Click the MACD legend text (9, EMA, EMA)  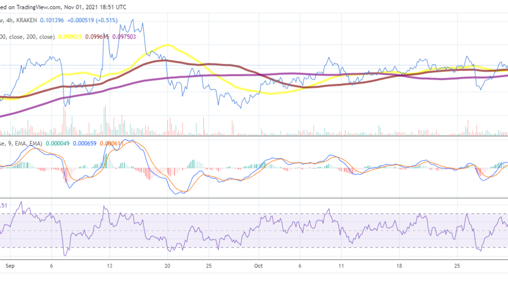[22, 143]
